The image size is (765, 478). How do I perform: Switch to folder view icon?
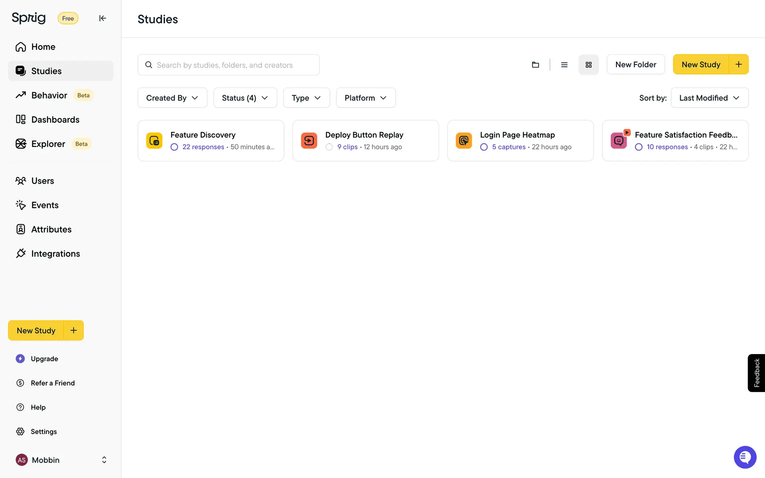coord(535,65)
